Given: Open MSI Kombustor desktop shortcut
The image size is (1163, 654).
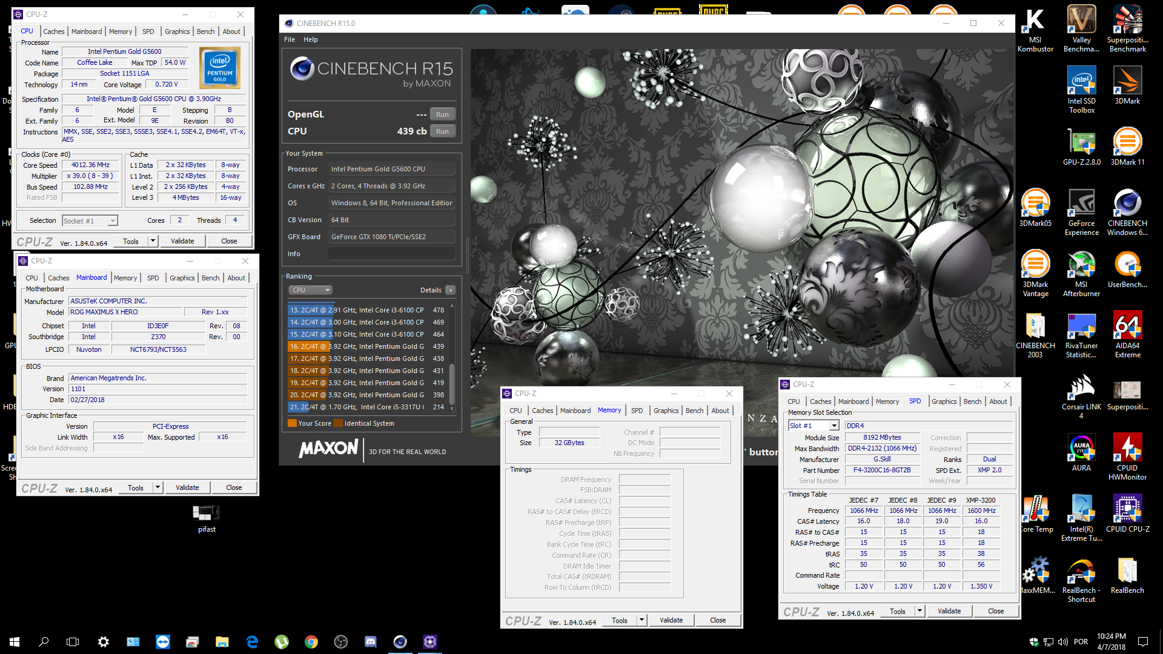Looking at the screenshot, I should (1035, 28).
